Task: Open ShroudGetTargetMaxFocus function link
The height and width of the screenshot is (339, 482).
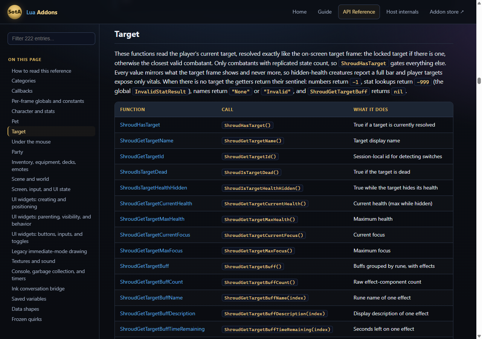Action: pyautogui.click(x=151, y=250)
